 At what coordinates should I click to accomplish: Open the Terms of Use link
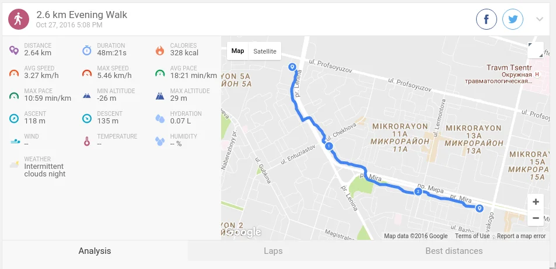point(473,236)
